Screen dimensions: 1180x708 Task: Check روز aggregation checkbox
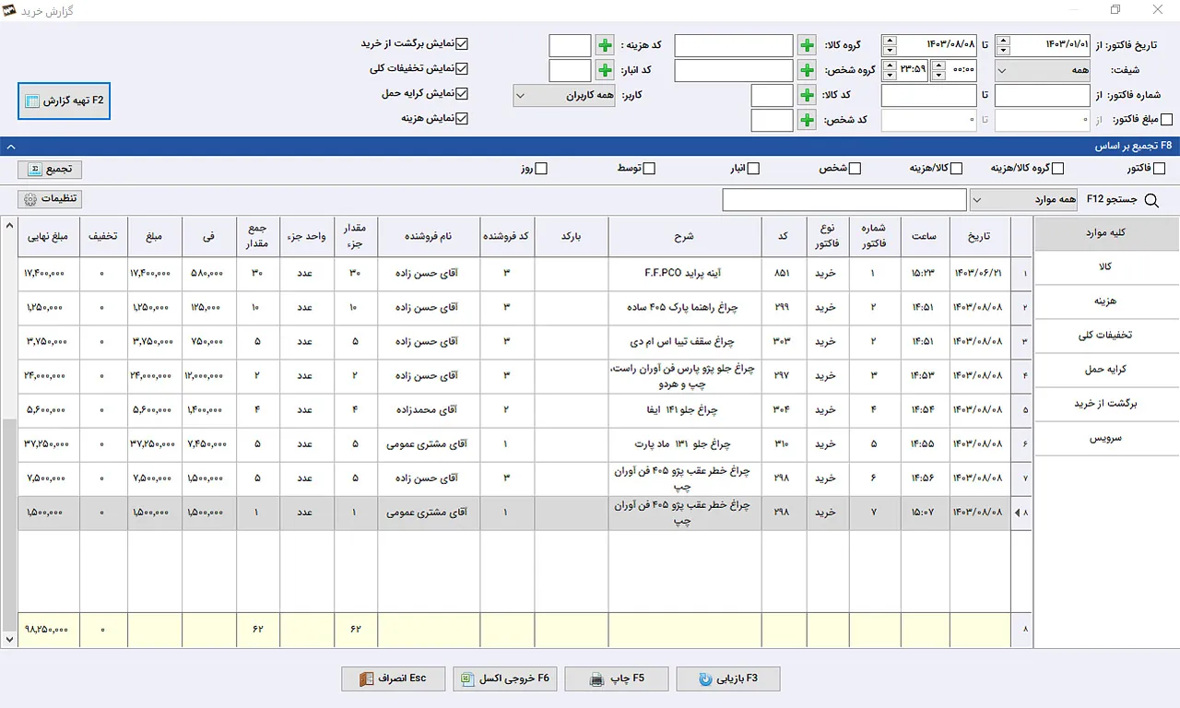tap(541, 169)
